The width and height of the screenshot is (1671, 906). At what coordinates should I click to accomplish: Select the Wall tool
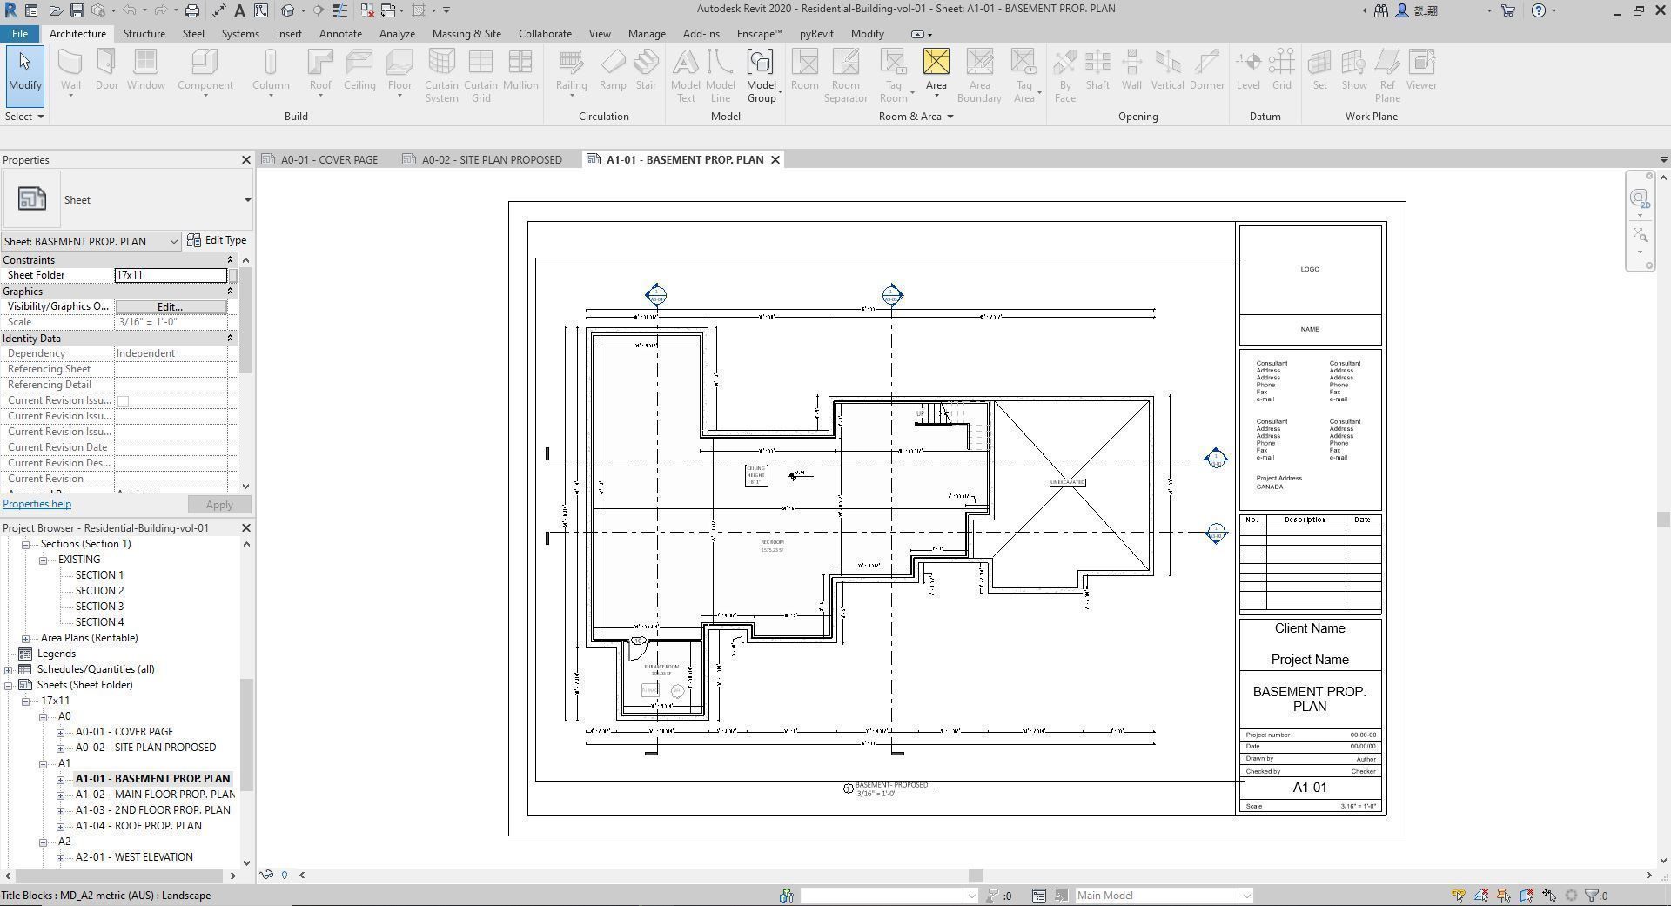tap(70, 70)
